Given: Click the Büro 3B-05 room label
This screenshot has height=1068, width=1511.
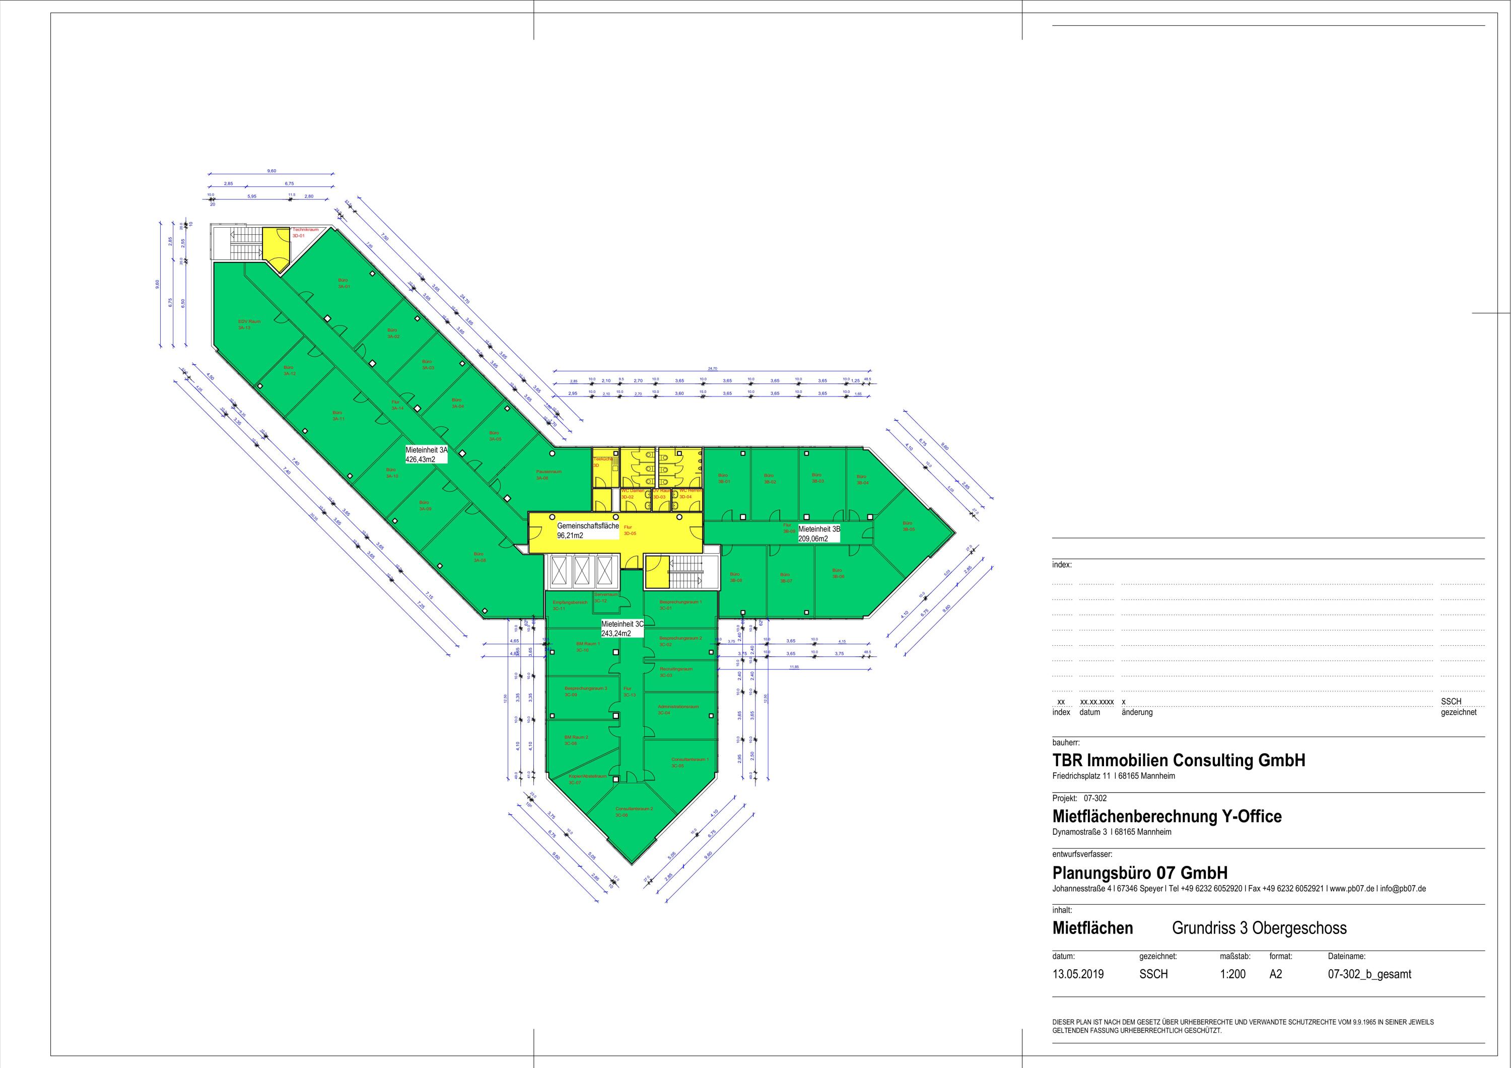Looking at the screenshot, I should click(908, 526).
